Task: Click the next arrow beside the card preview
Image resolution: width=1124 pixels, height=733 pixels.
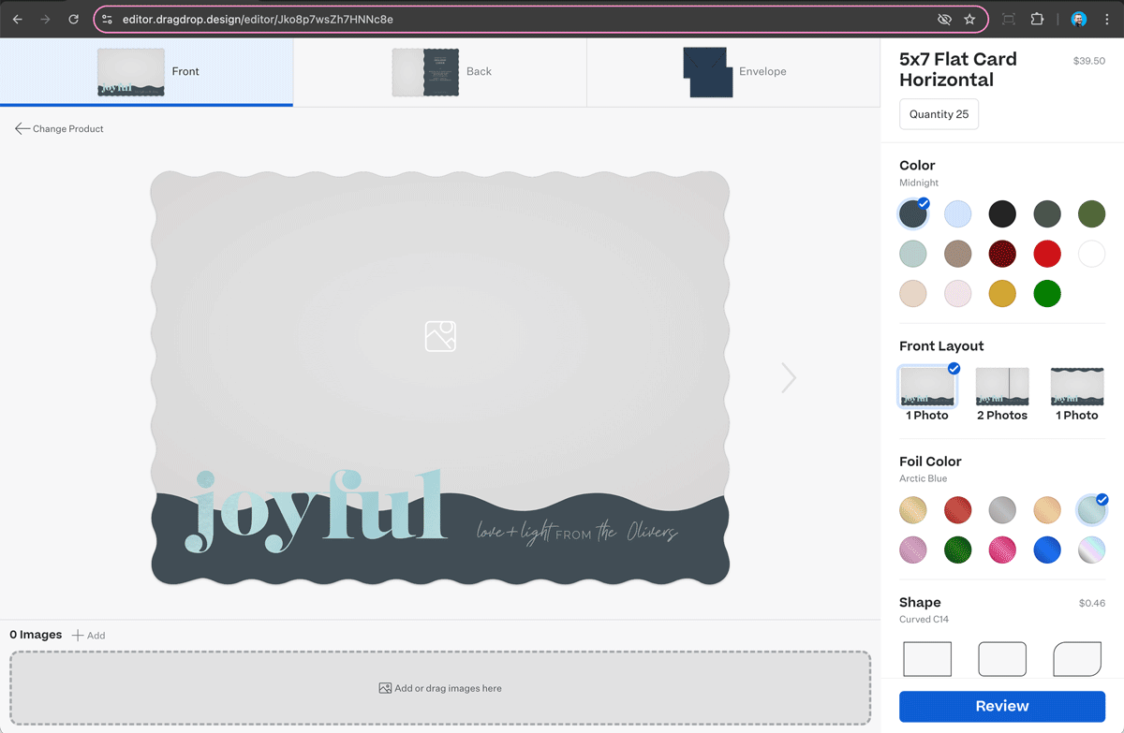Action: pyautogui.click(x=788, y=377)
